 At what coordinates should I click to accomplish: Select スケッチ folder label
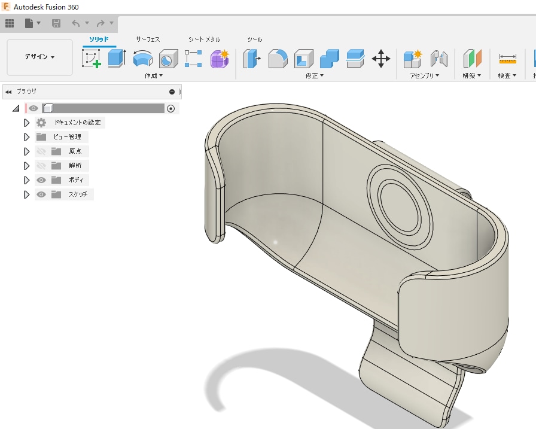pyautogui.click(x=78, y=194)
